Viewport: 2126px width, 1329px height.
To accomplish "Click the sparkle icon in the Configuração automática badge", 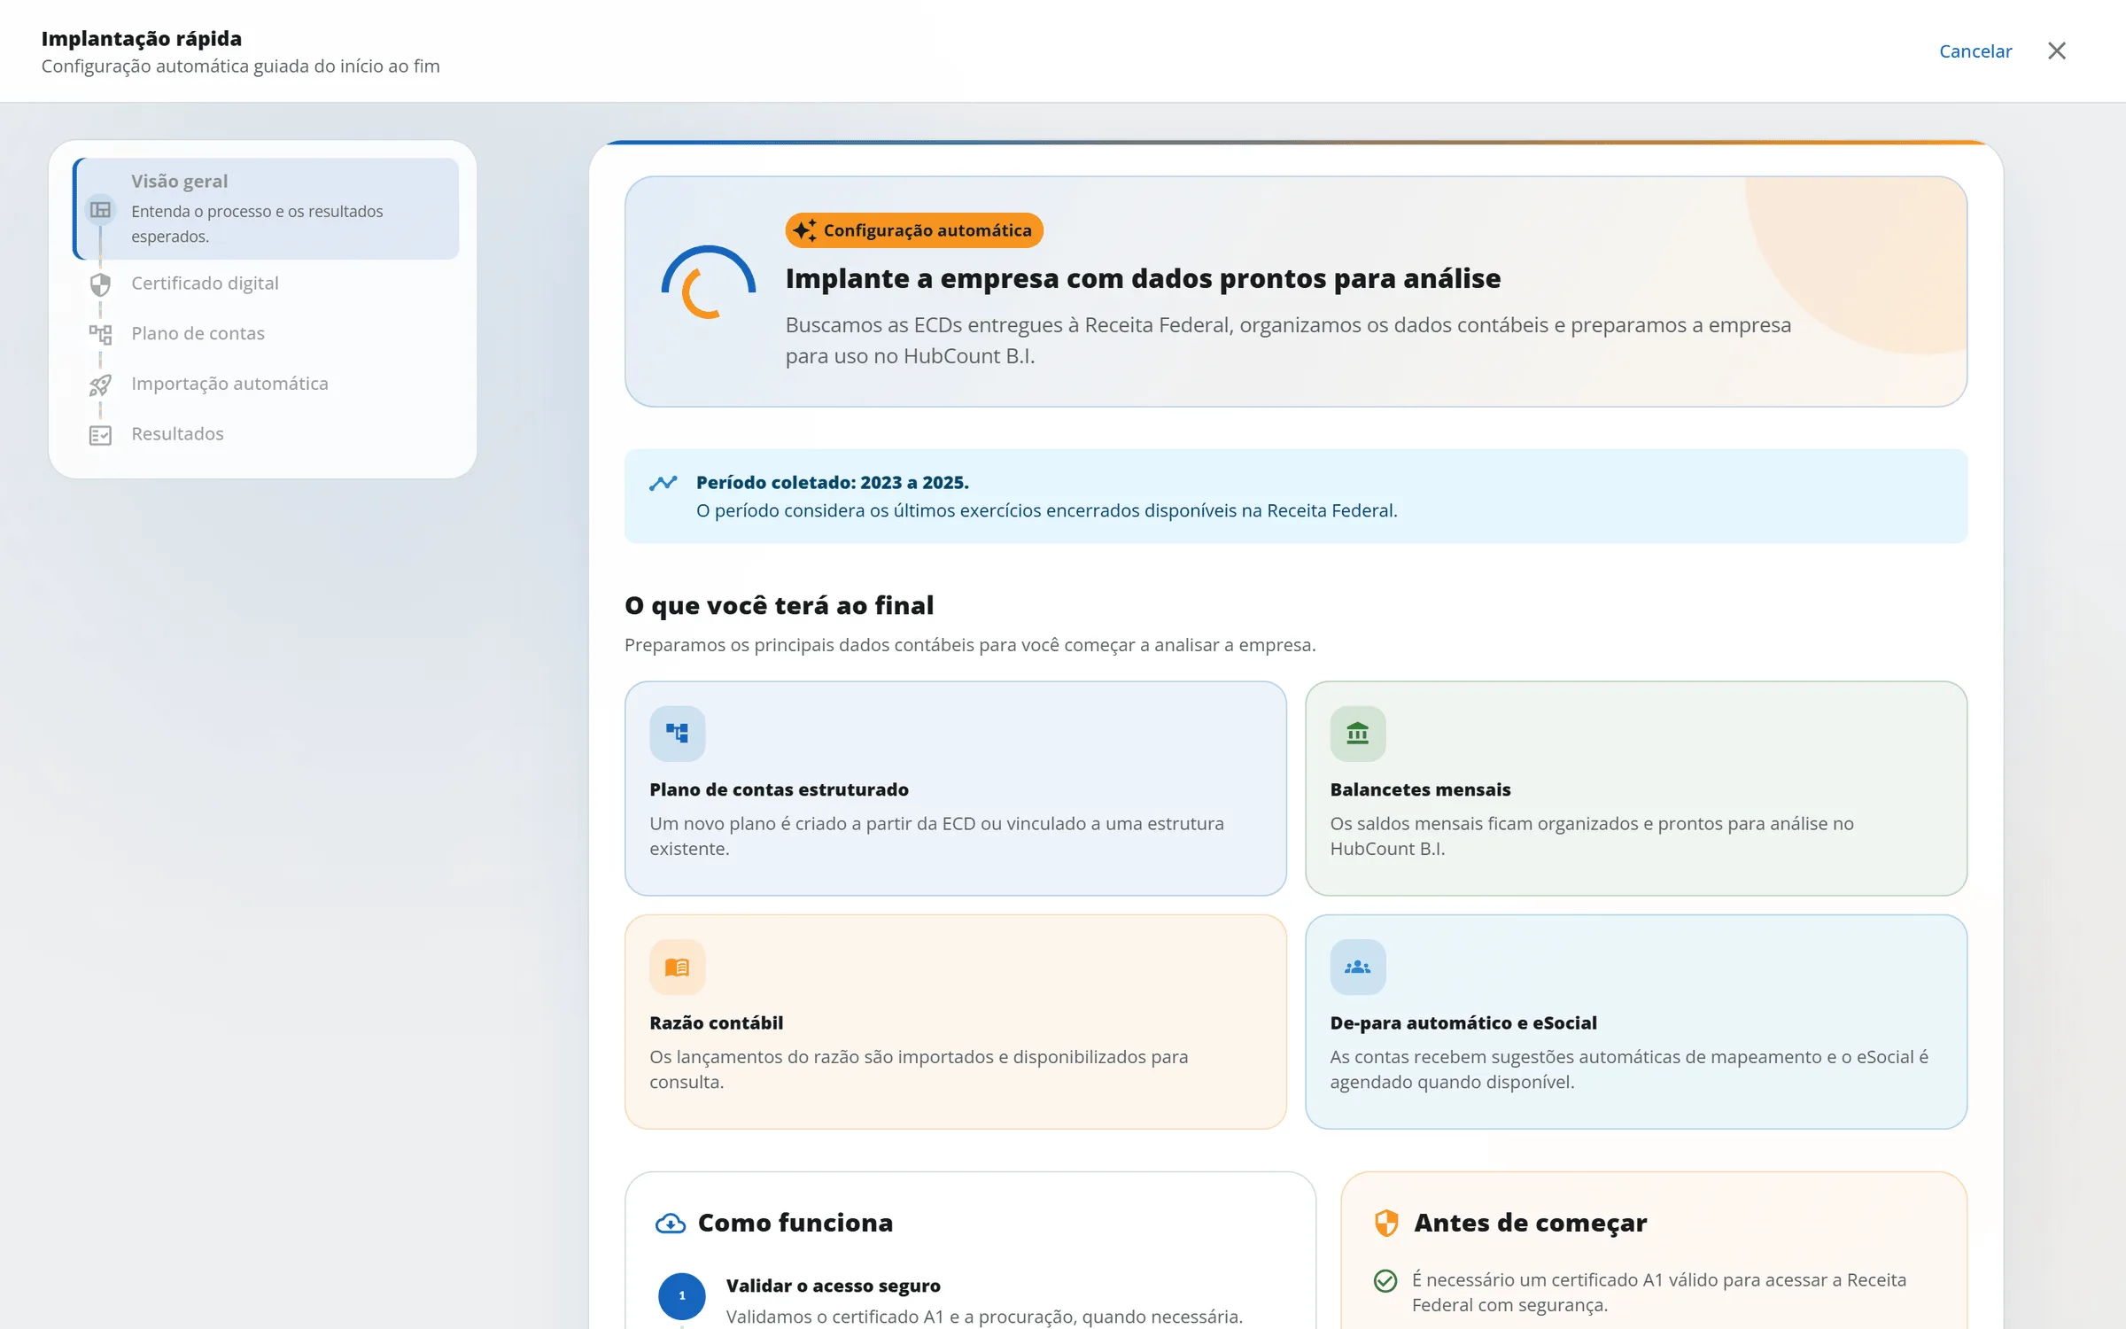I will pos(804,230).
